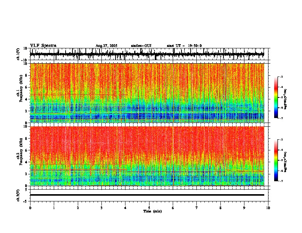
Task: Click the ch.2 colorbar PSD unit label
Action: point(285,162)
